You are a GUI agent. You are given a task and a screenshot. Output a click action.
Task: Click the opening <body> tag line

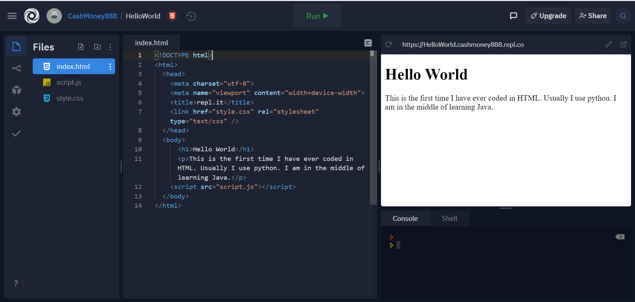(x=174, y=140)
